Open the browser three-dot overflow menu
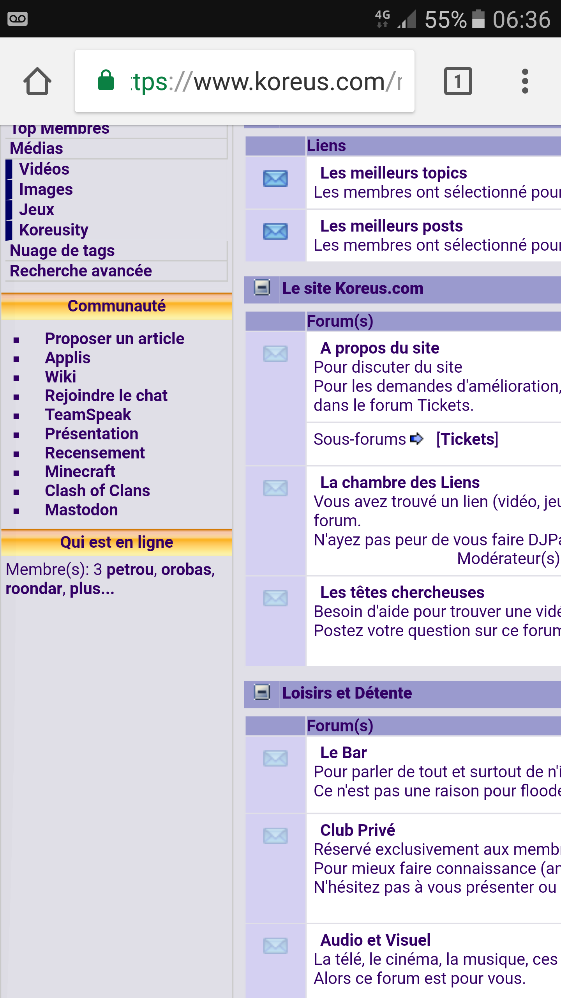 [525, 81]
